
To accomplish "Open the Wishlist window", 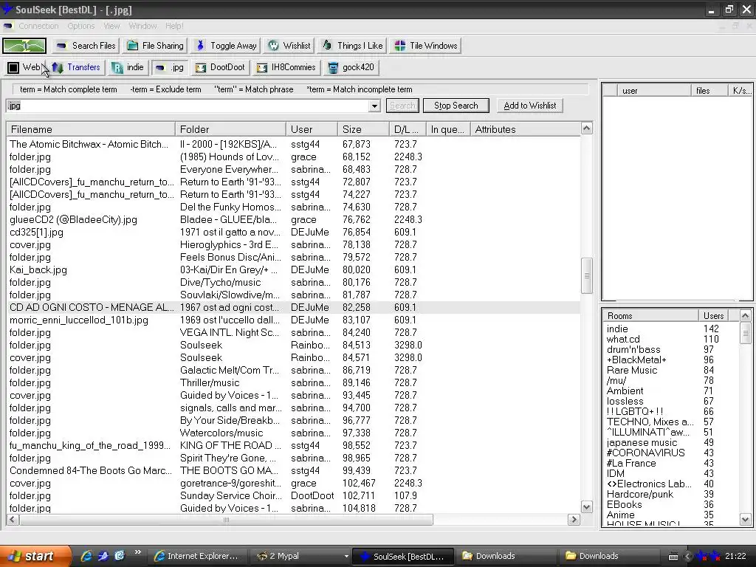I will coord(289,46).
